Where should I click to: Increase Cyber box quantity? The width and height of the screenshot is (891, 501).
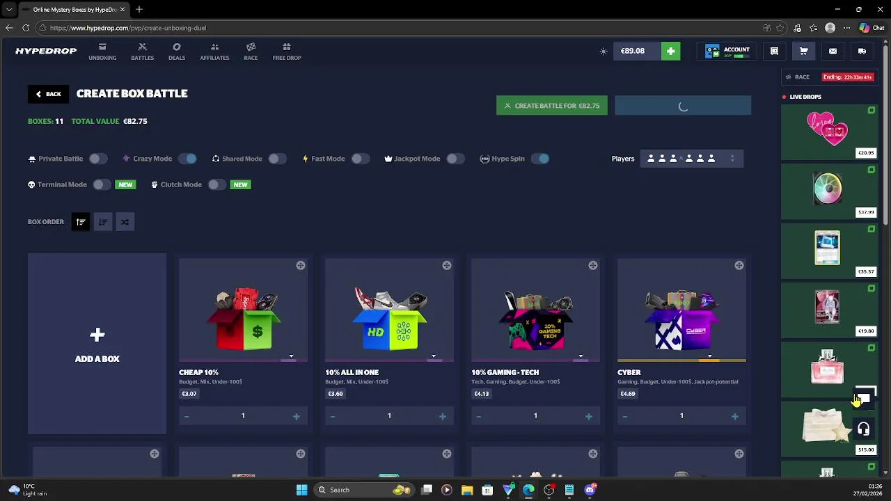[x=734, y=416]
